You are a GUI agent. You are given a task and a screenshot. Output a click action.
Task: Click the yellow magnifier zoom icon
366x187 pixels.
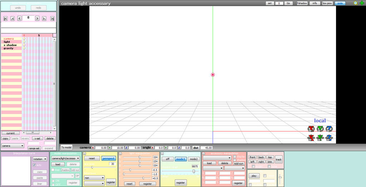coord(356,3)
